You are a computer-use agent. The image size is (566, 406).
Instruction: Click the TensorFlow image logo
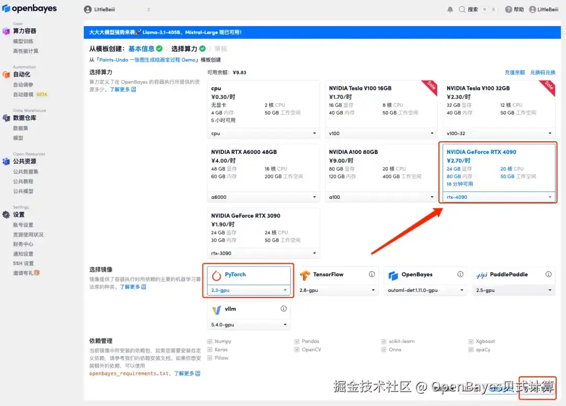click(304, 275)
